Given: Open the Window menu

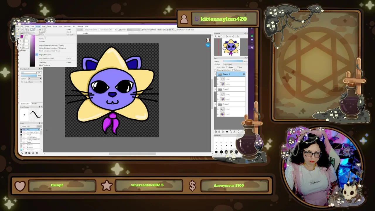Looking at the screenshot, I should coord(80,26).
